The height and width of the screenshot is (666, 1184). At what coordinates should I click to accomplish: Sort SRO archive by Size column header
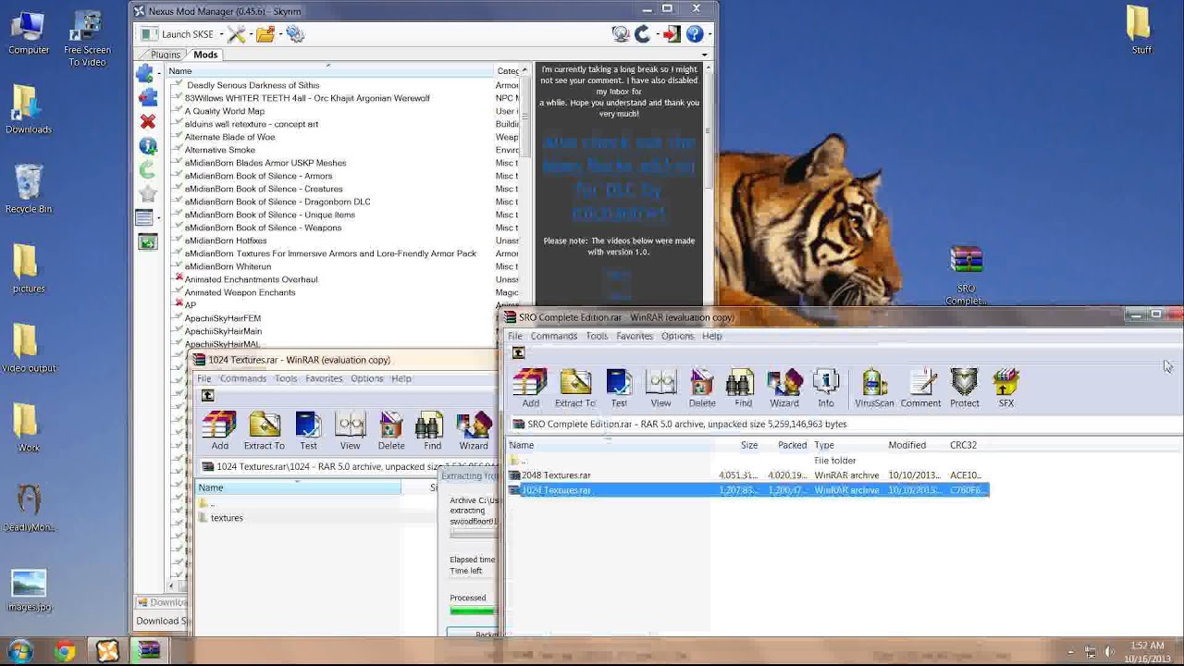(749, 445)
